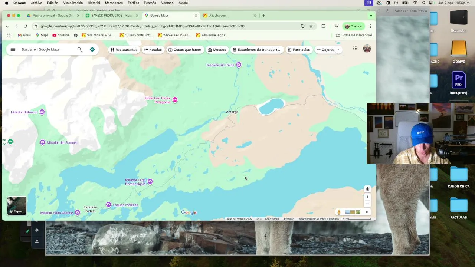Toggle the first map detail thumbnail

(347, 212)
